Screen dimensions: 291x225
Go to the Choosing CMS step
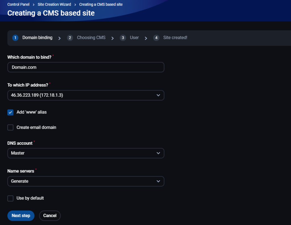pos(91,38)
